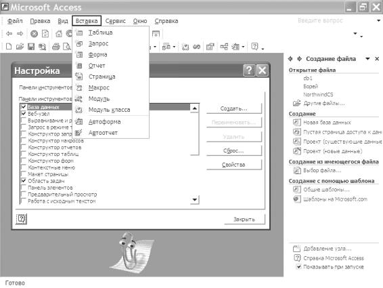
Task: Click the Open folder toolbar icon
Action: click(x=20, y=46)
